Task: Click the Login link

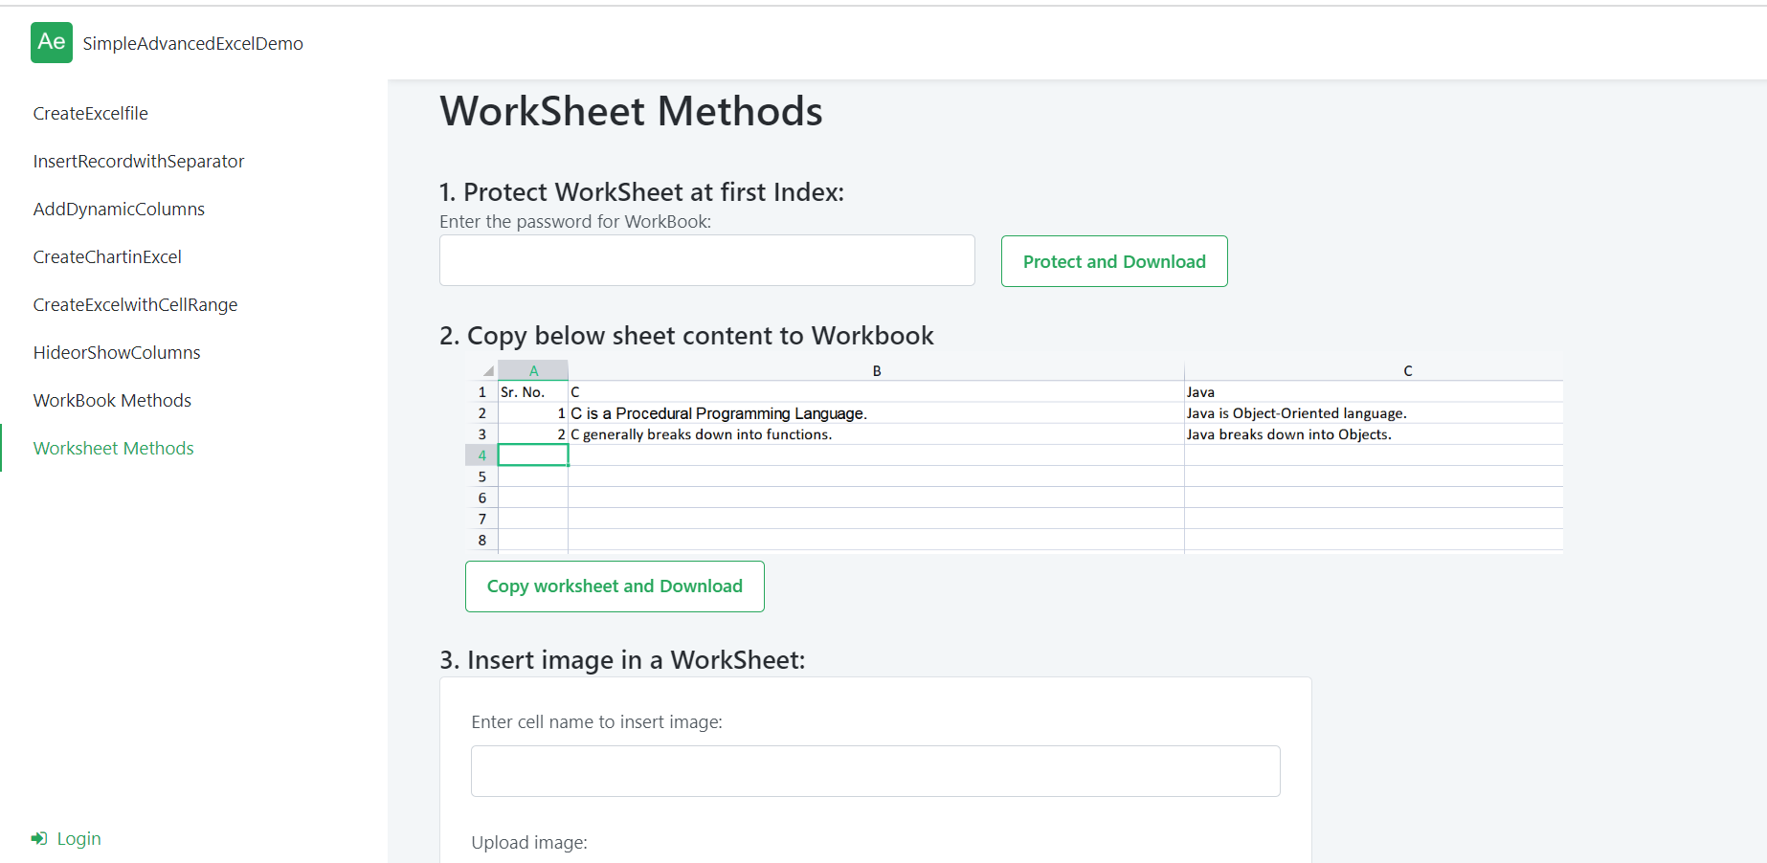Action: click(78, 839)
